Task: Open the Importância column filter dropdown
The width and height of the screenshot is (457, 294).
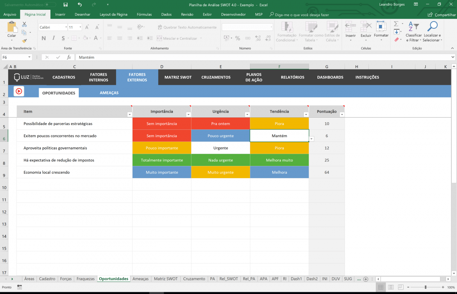Action: (188, 115)
